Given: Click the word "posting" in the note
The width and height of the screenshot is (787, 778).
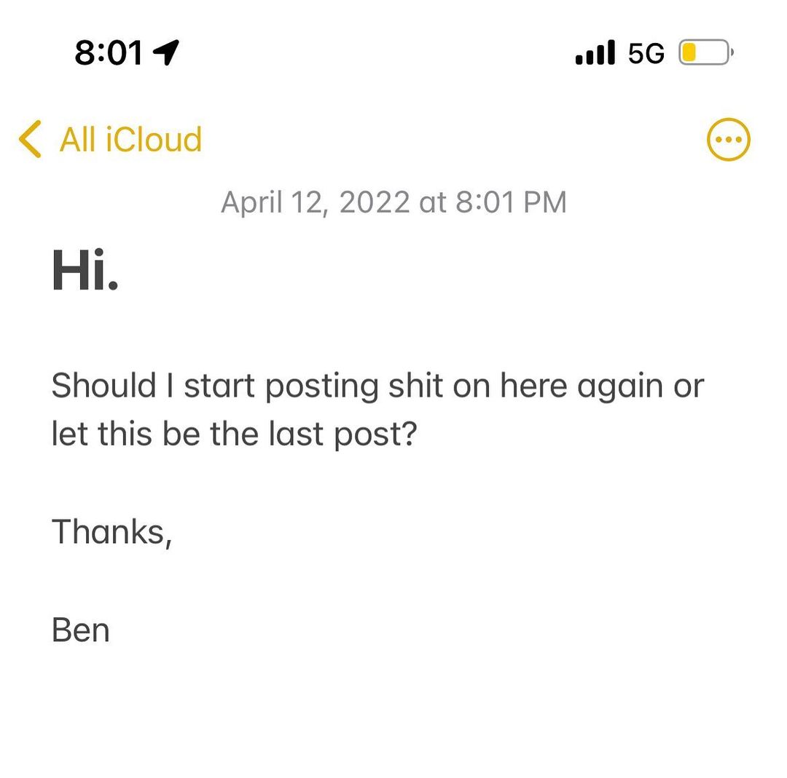Looking at the screenshot, I should click(321, 386).
